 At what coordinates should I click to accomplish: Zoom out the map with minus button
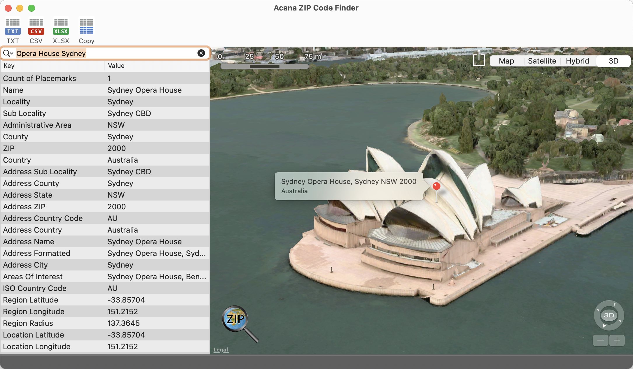tap(601, 340)
